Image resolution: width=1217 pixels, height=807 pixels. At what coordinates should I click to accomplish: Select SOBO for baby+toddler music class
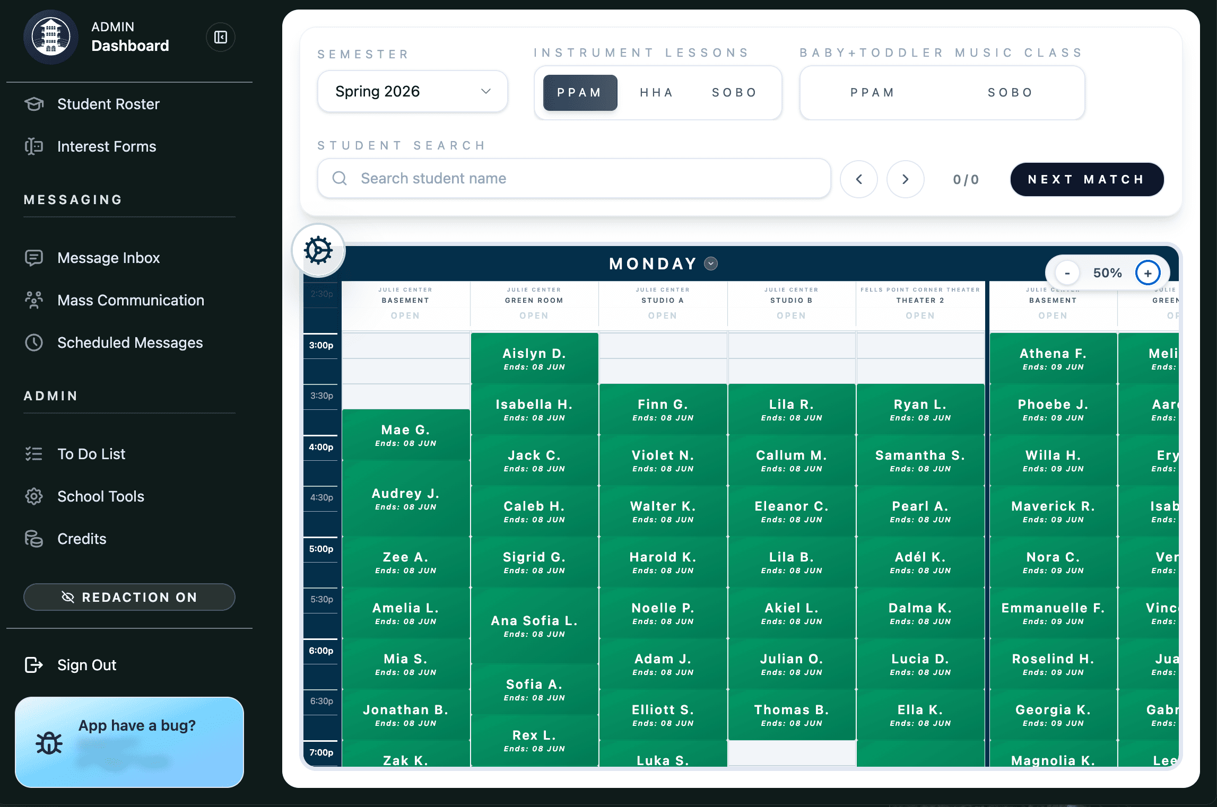click(x=1010, y=92)
